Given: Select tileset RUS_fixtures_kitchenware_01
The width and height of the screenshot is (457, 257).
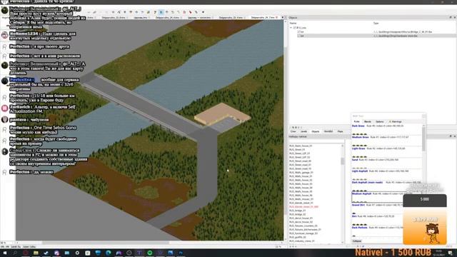Looking at the screenshot, I should 305,229.
